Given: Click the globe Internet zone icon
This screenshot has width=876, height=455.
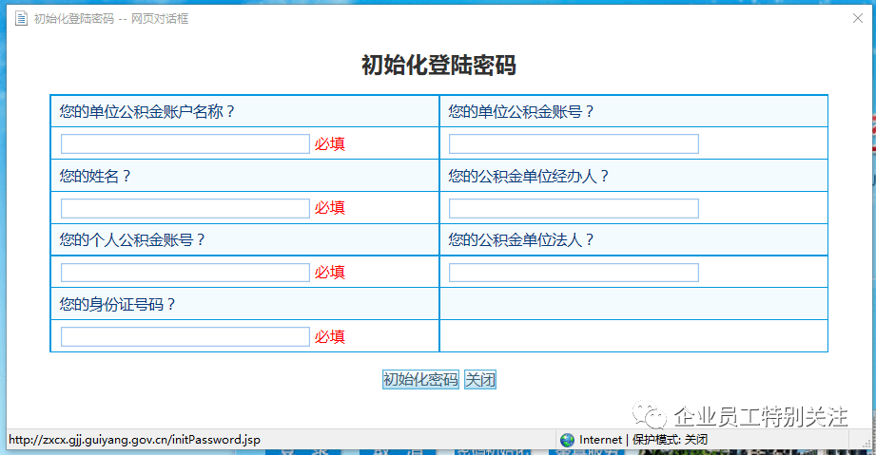Looking at the screenshot, I should [x=568, y=440].
